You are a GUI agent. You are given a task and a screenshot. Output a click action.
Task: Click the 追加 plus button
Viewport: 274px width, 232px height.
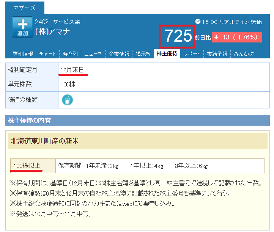point(22,27)
